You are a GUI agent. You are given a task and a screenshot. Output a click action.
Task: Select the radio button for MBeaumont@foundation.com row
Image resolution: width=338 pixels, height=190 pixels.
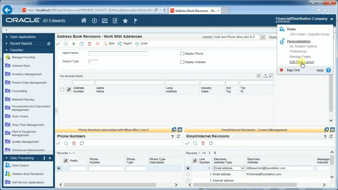coord(188,168)
